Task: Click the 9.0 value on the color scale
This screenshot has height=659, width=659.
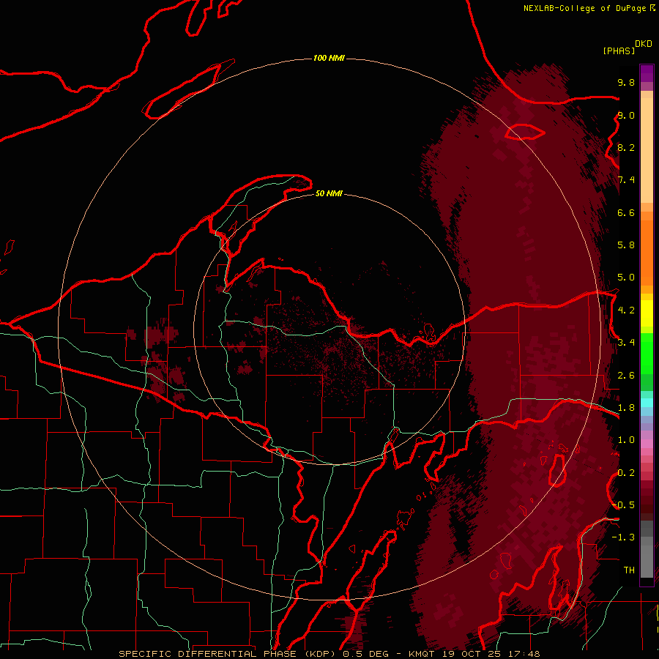Action: 626,115
